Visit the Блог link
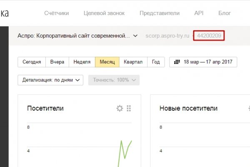This screenshot has width=250, height=167. [x=225, y=13]
